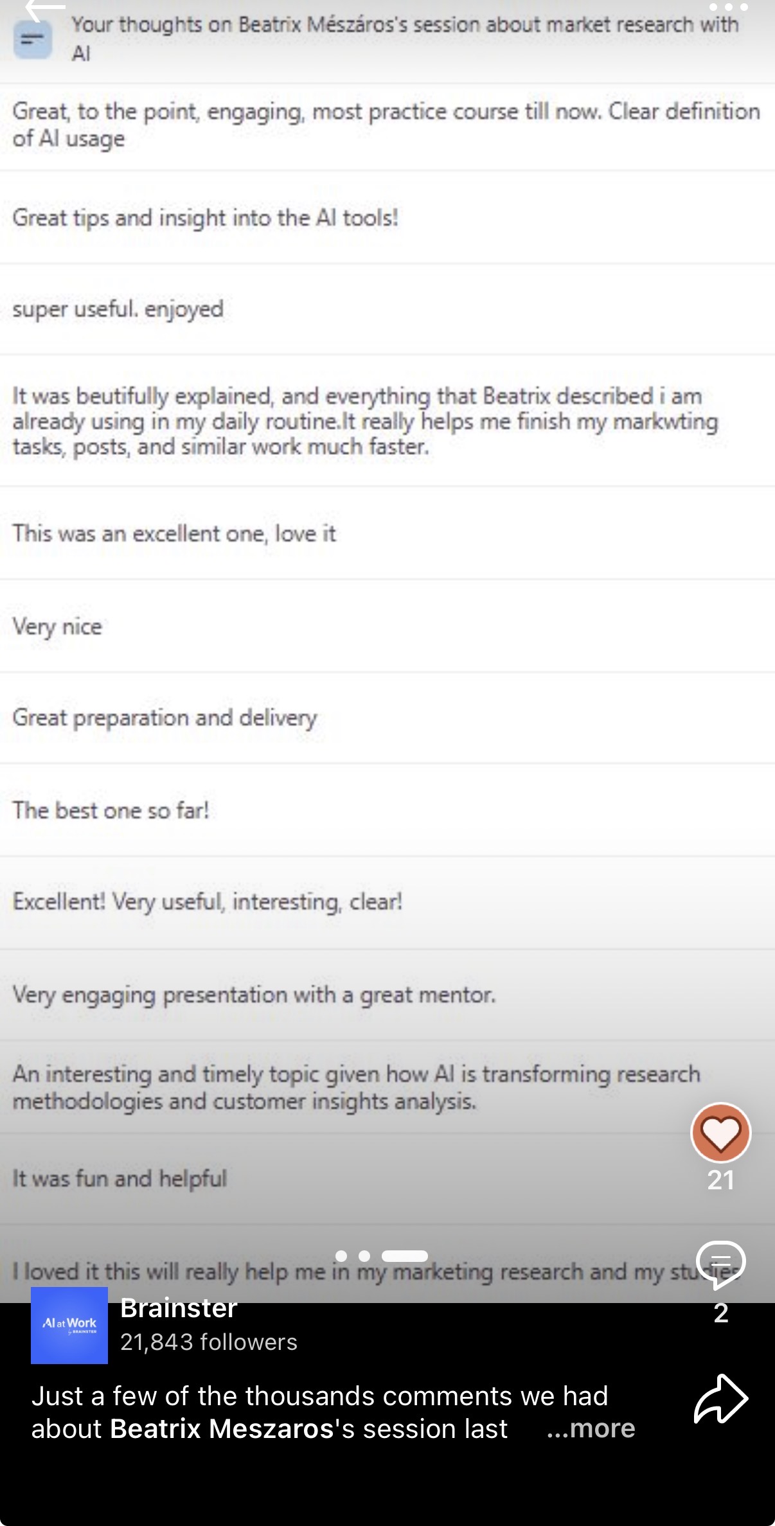View the 2 comments count
The image size is (775, 1526).
pyautogui.click(x=720, y=1313)
